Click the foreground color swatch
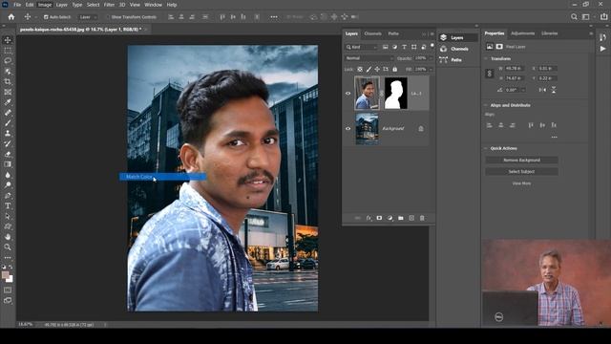Screen dimensions: 611x344 coord(5,275)
